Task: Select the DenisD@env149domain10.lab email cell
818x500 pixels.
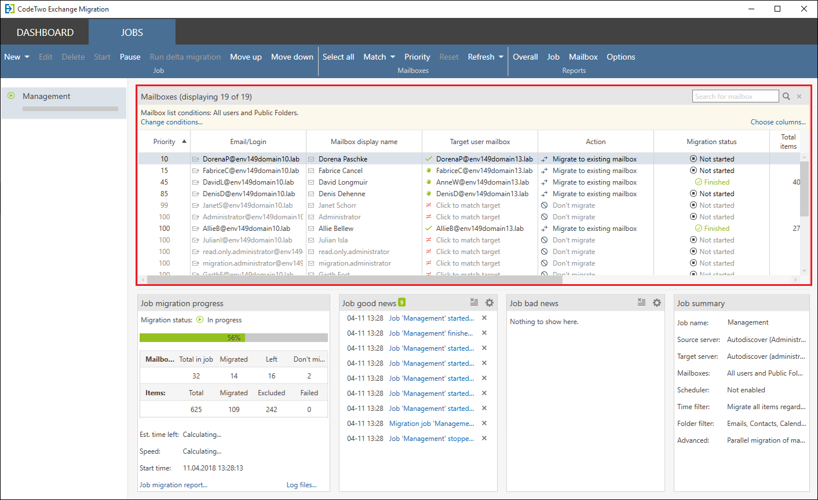Action: [x=249, y=194]
